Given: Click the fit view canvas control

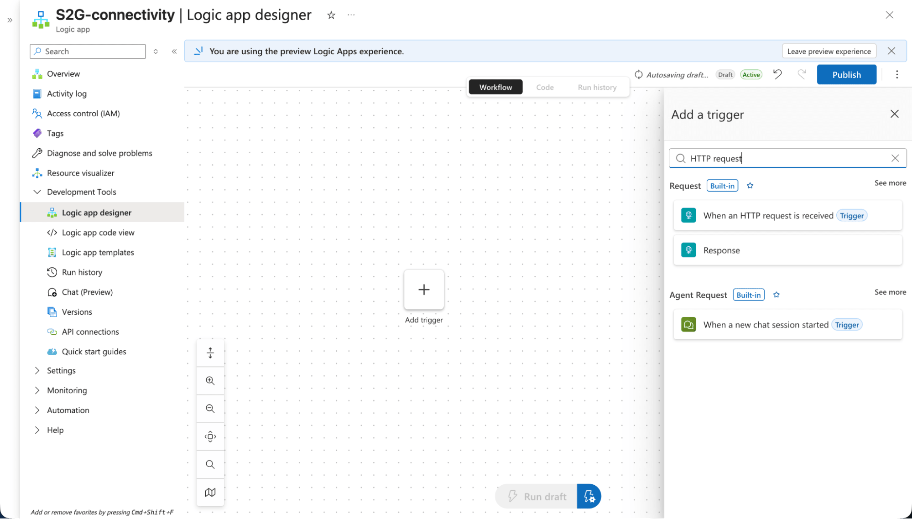Looking at the screenshot, I should (210, 436).
